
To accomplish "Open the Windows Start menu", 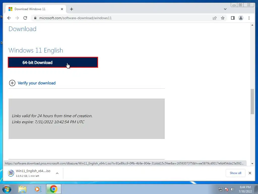I will pyautogui.click(x=6, y=189).
